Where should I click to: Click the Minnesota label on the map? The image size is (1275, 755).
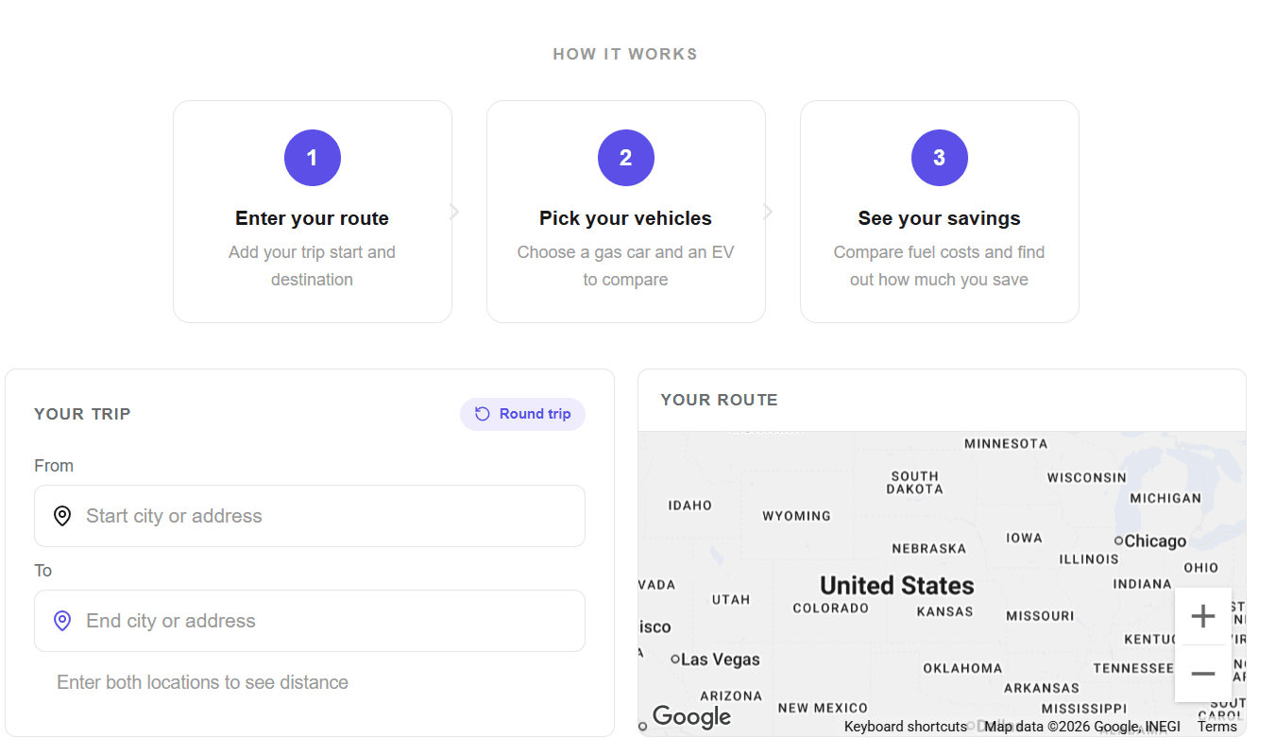(1006, 443)
